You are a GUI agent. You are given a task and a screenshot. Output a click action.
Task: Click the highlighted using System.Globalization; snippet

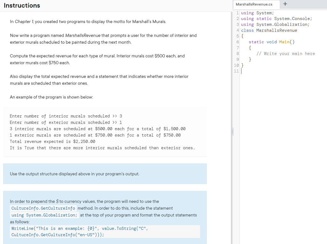coord(44,215)
